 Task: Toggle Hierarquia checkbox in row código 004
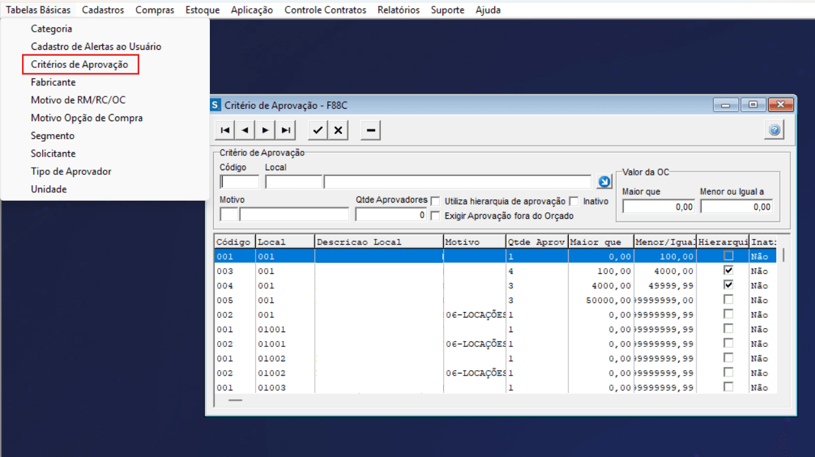coord(729,285)
